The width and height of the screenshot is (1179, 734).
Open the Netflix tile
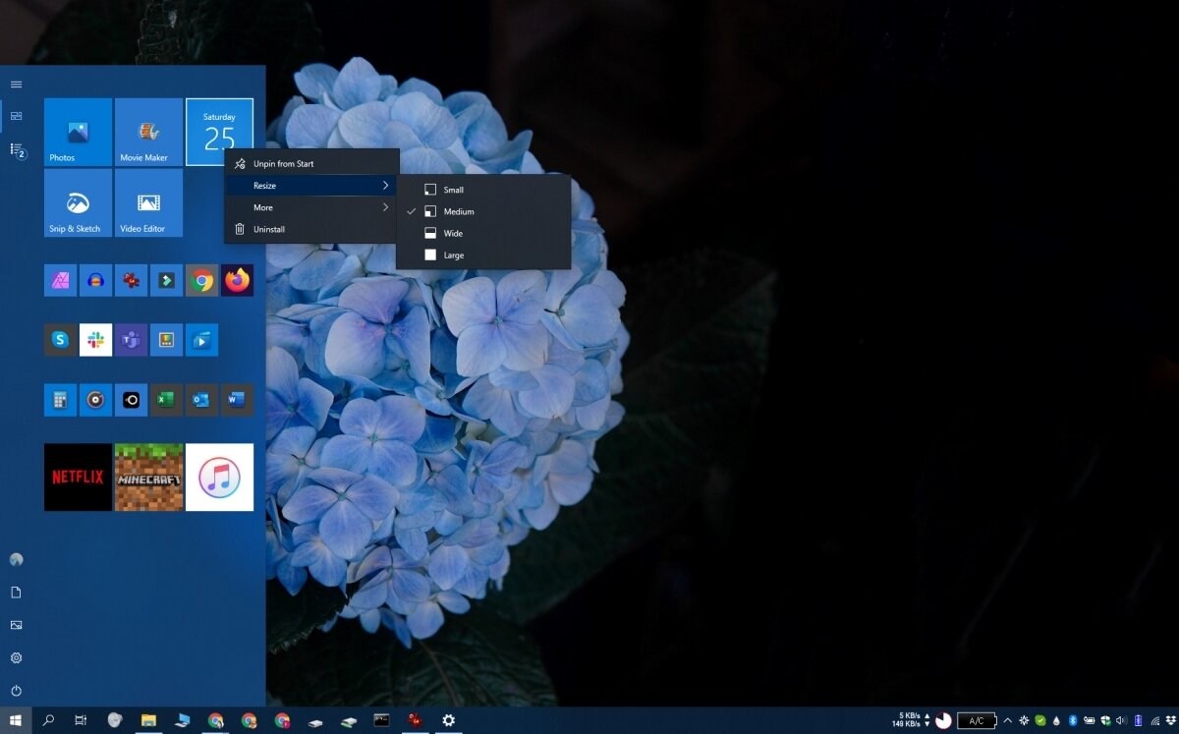tap(77, 478)
